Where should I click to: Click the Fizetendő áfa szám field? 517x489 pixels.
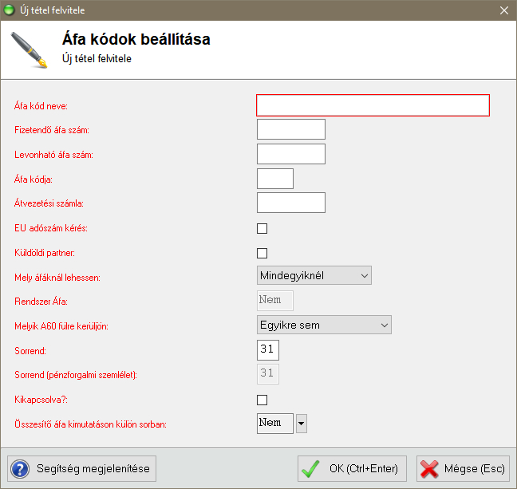(291, 129)
